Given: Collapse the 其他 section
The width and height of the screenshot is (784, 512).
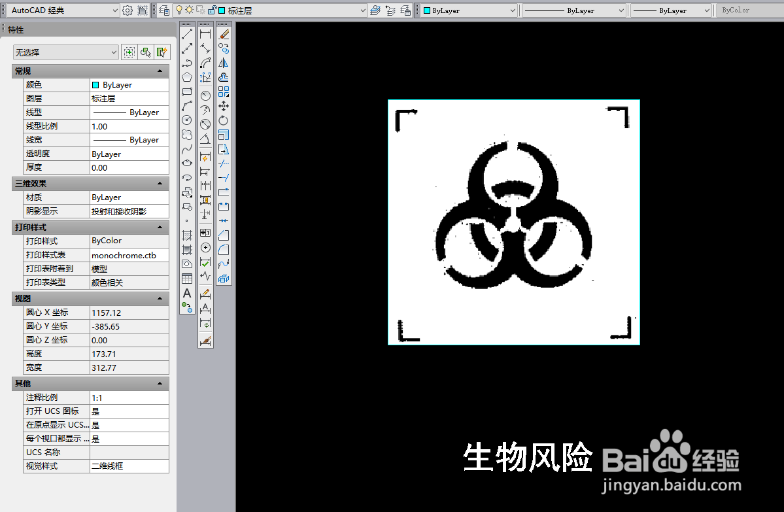Looking at the screenshot, I should tap(160, 383).
